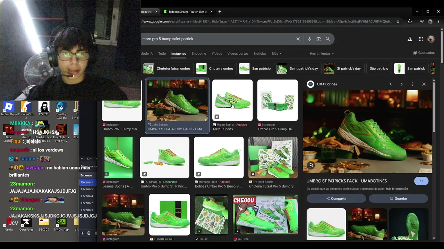Image resolution: width=444 pixels, height=249 pixels.
Task: Open the FC SPORTS shoe result thumbnail
Action: pyautogui.click(x=165, y=158)
